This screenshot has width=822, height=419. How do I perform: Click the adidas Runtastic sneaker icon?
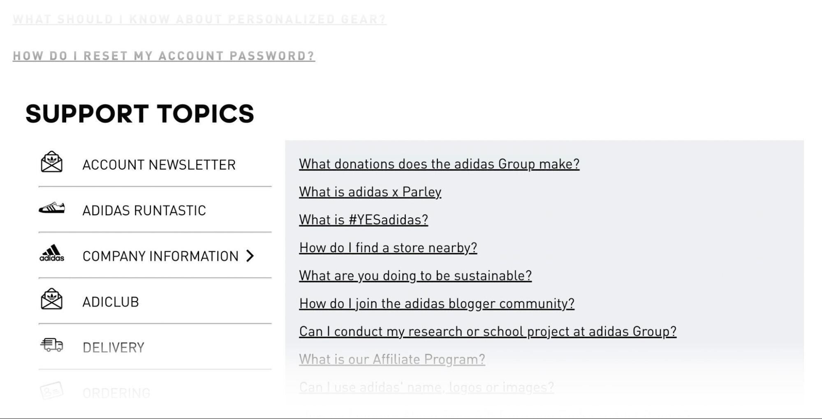(x=52, y=208)
